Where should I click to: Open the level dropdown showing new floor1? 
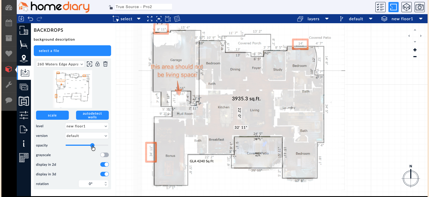pos(87,126)
